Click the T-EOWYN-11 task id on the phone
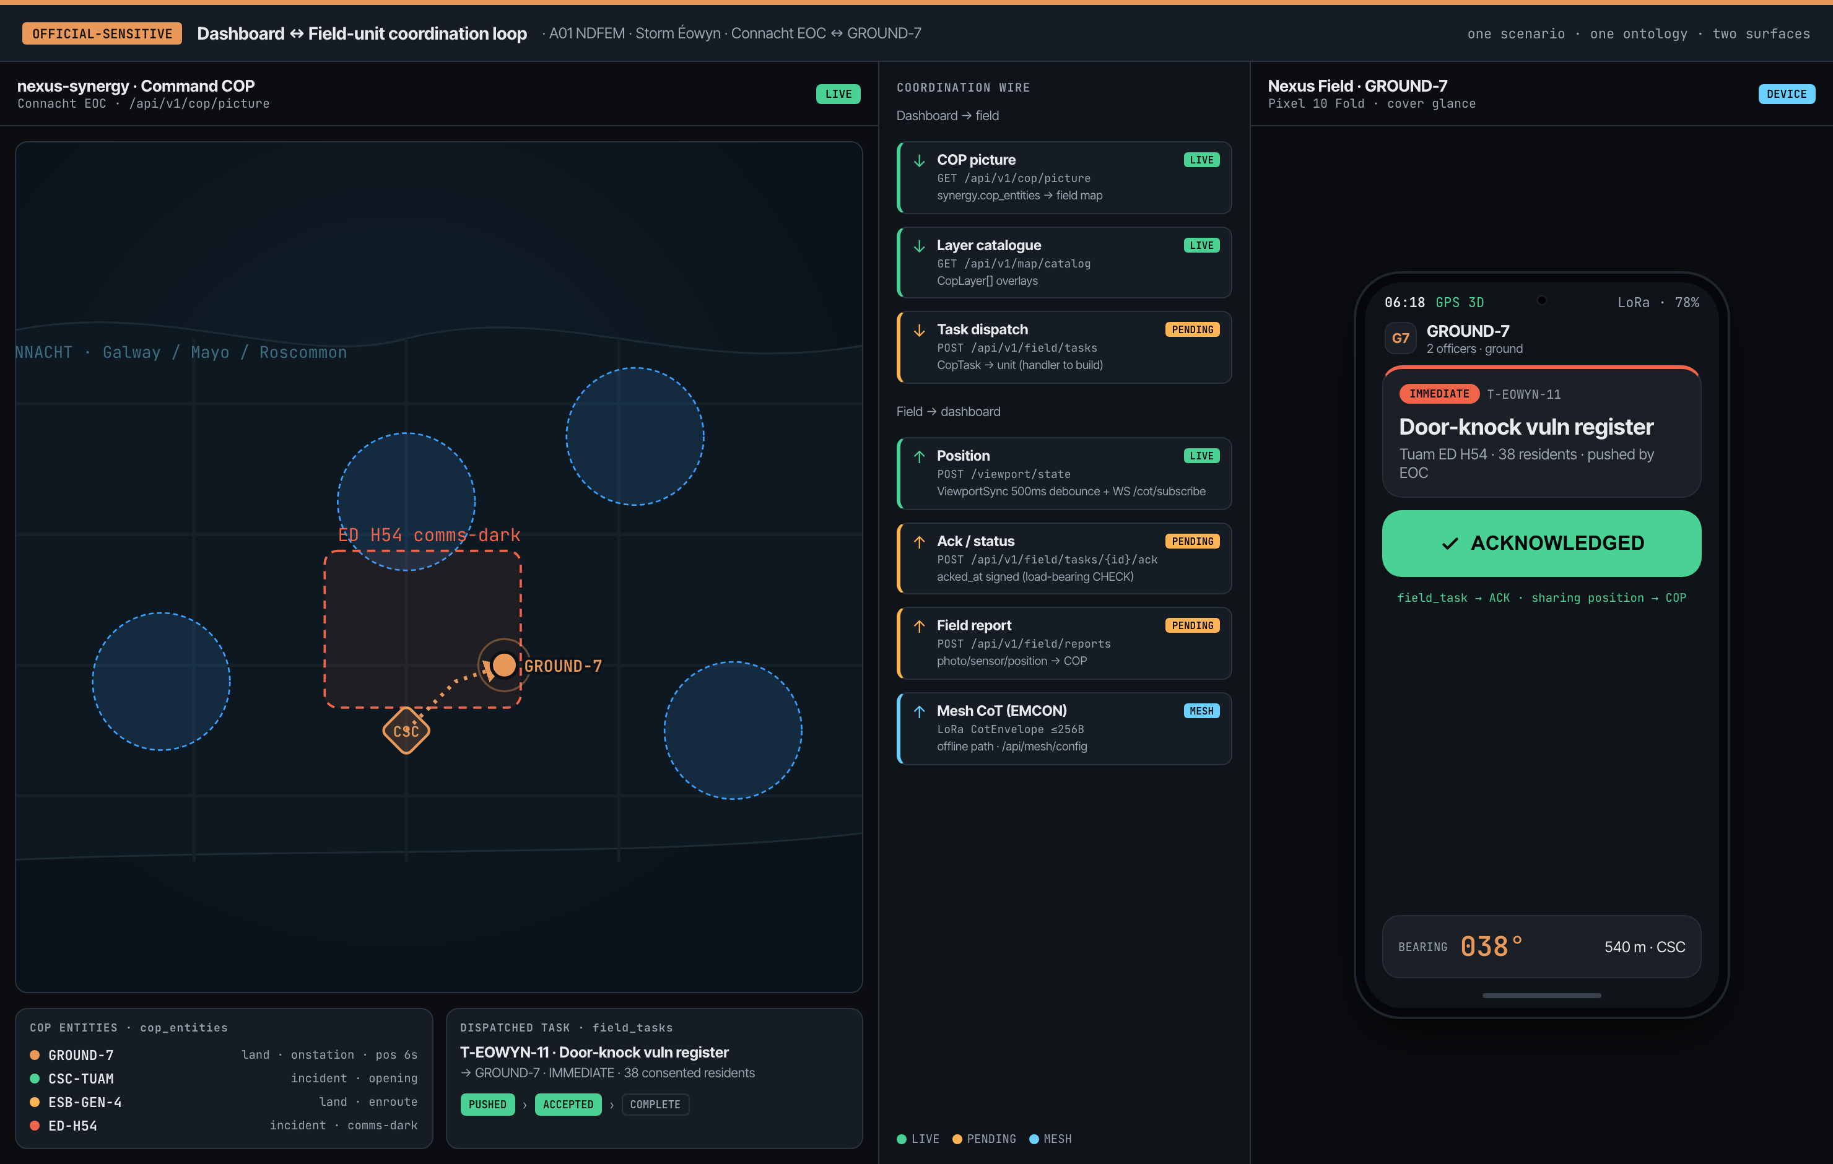 [x=1523, y=394]
